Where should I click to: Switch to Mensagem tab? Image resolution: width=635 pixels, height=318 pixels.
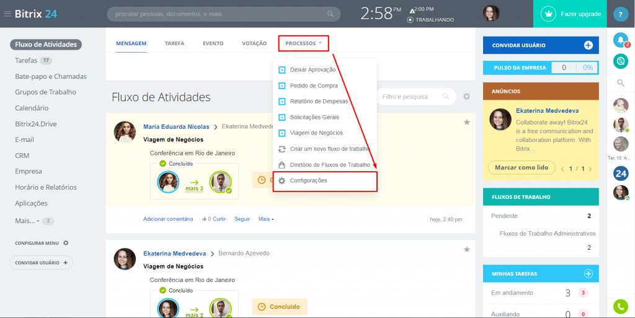[131, 43]
